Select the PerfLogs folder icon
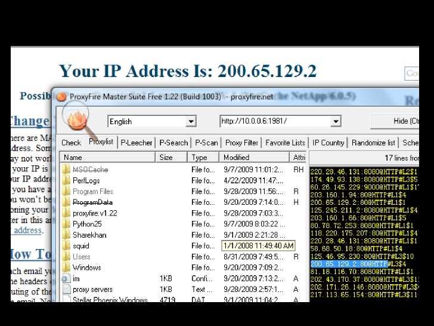The height and width of the screenshot is (326, 434). [66, 180]
